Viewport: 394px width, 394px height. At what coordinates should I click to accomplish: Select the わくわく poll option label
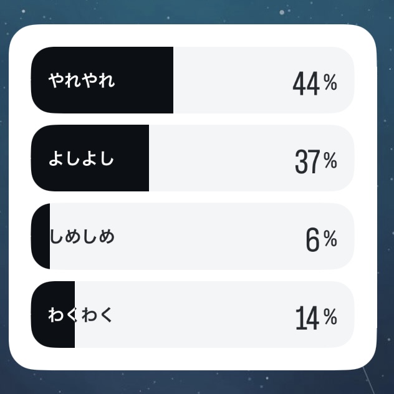pos(80,315)
